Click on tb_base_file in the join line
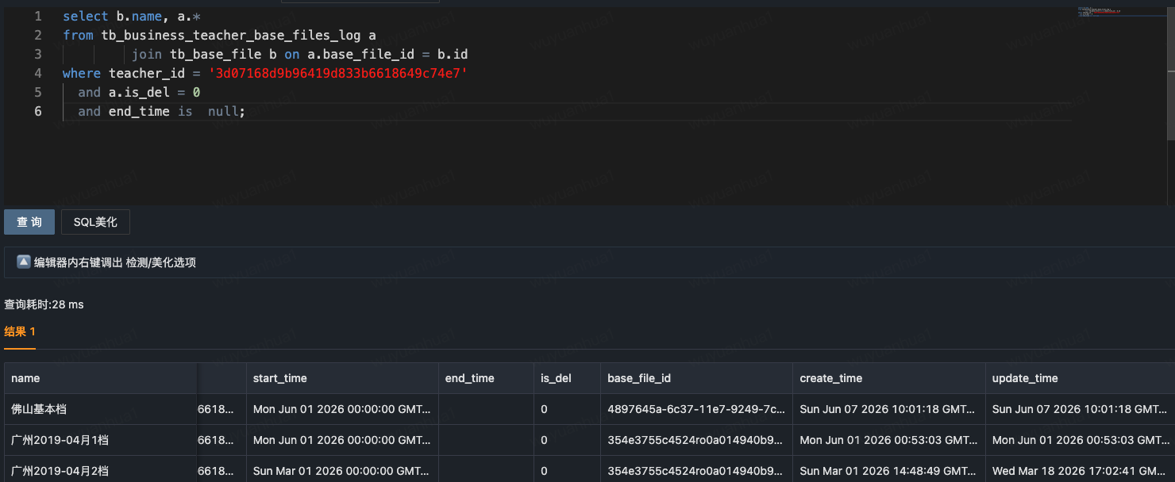 click(215, 54)
